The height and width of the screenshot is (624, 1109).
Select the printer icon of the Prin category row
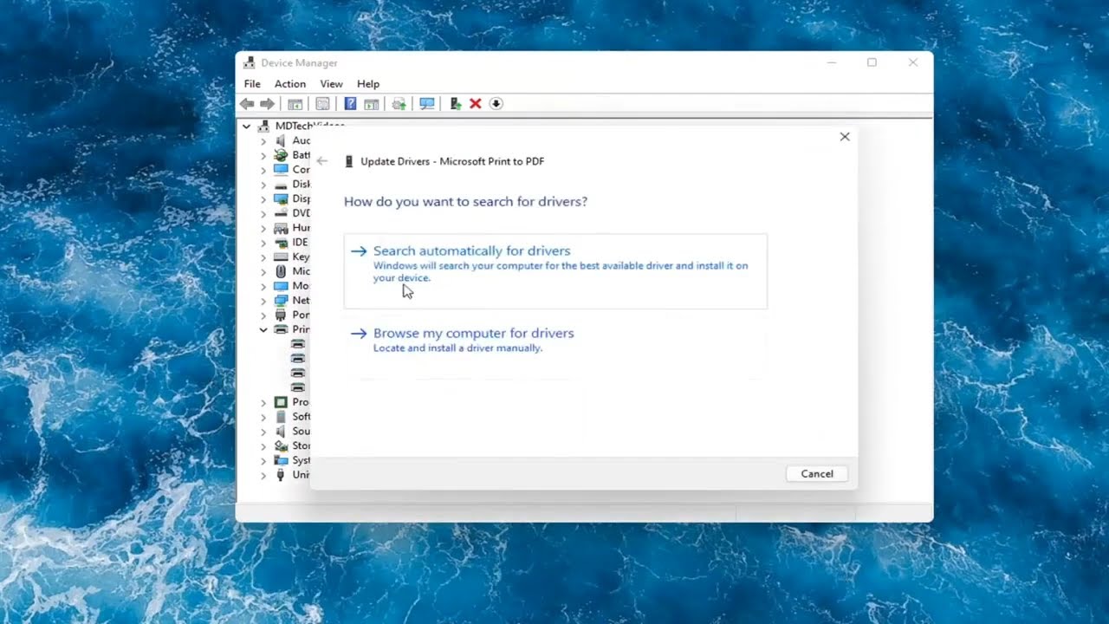pos(281,329)
